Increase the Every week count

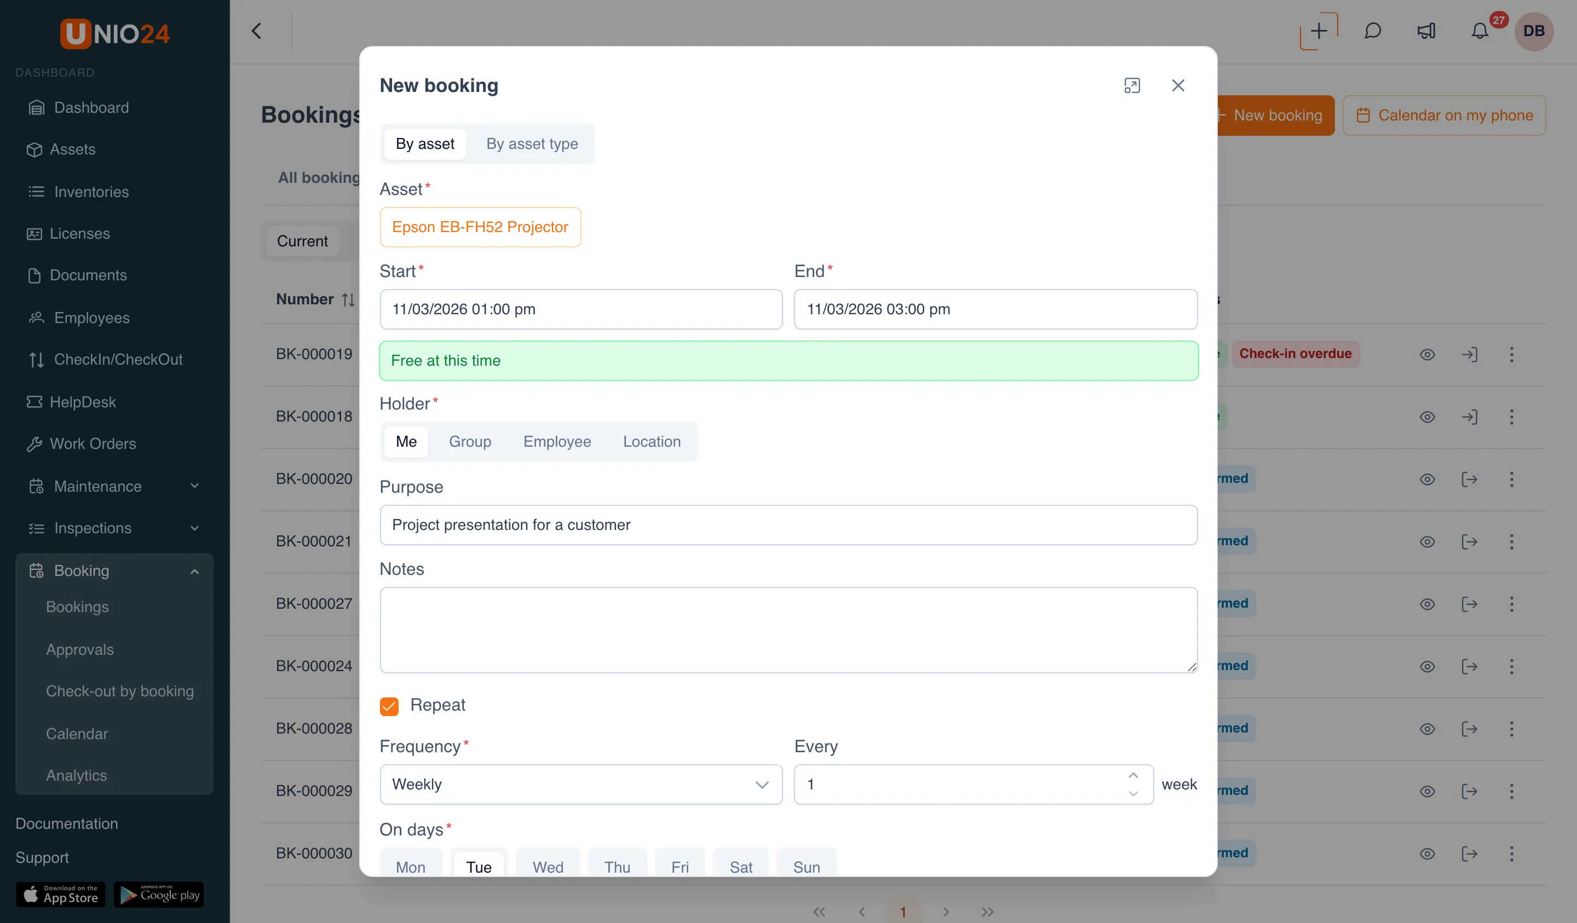click(x=1133, y=775)
